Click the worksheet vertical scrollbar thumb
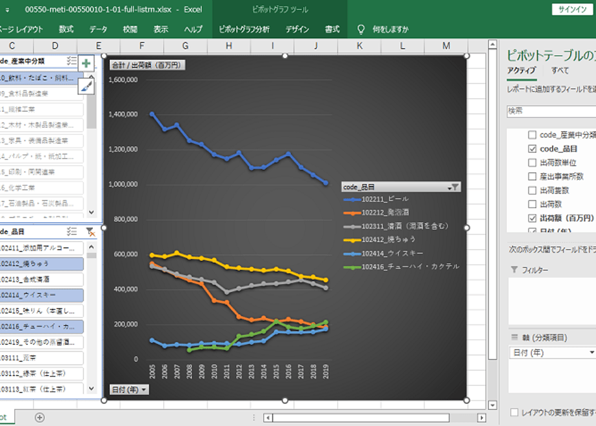 [x=492, y=204]
